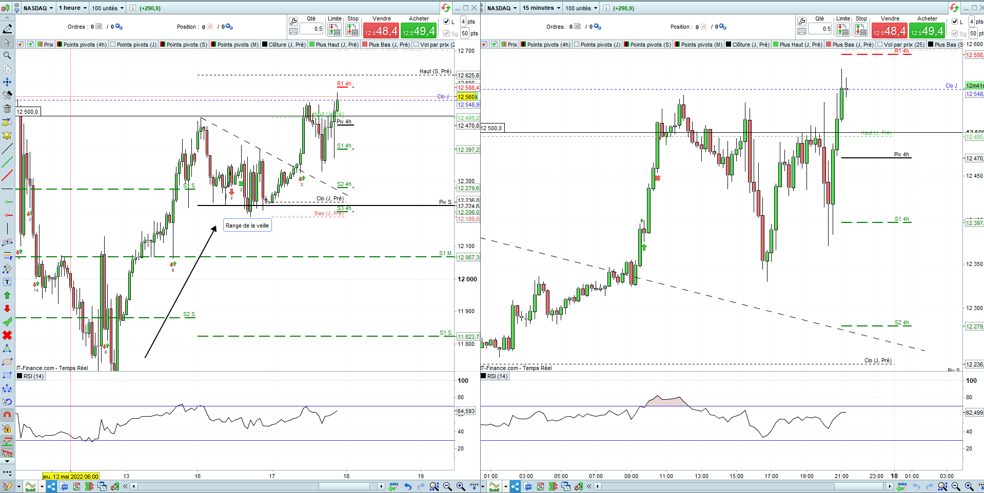Click the Vendre button on right chart
This screenshot has width=984, height=493.
(x=889, y=31)
